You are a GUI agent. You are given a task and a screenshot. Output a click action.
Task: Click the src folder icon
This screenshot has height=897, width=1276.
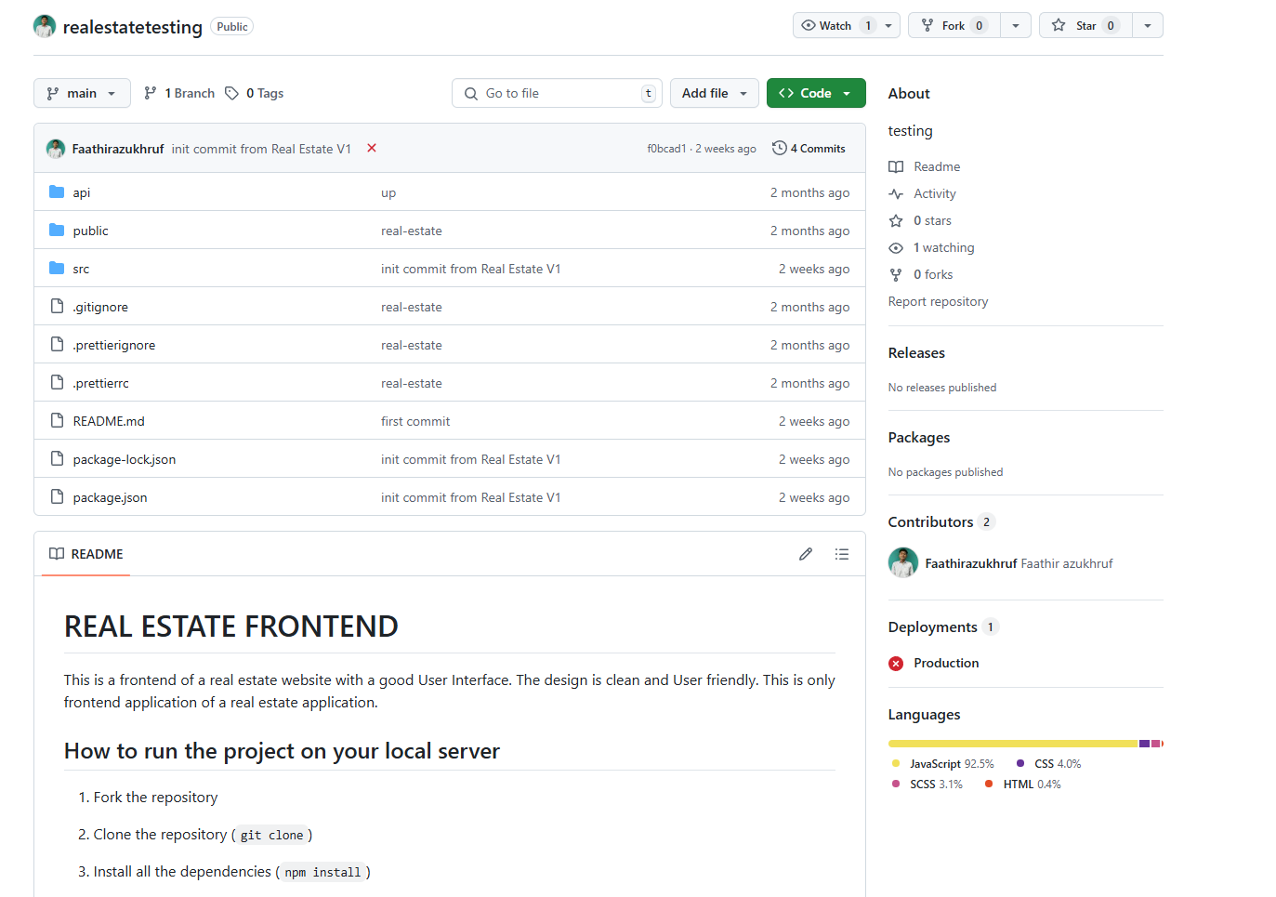pos(57,269)
